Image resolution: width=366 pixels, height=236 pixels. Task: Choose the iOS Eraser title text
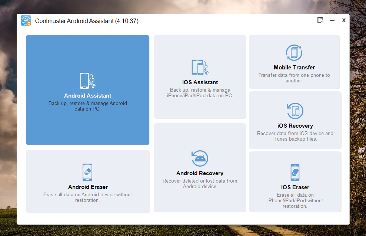[x=295, y=187]
